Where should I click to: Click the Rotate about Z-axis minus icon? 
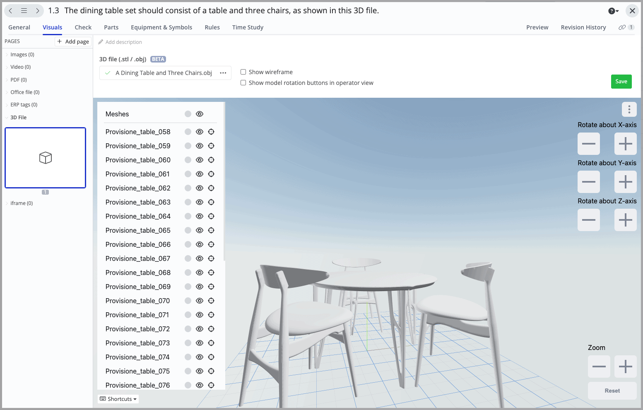pyautogui.click(x=588, y=219)
